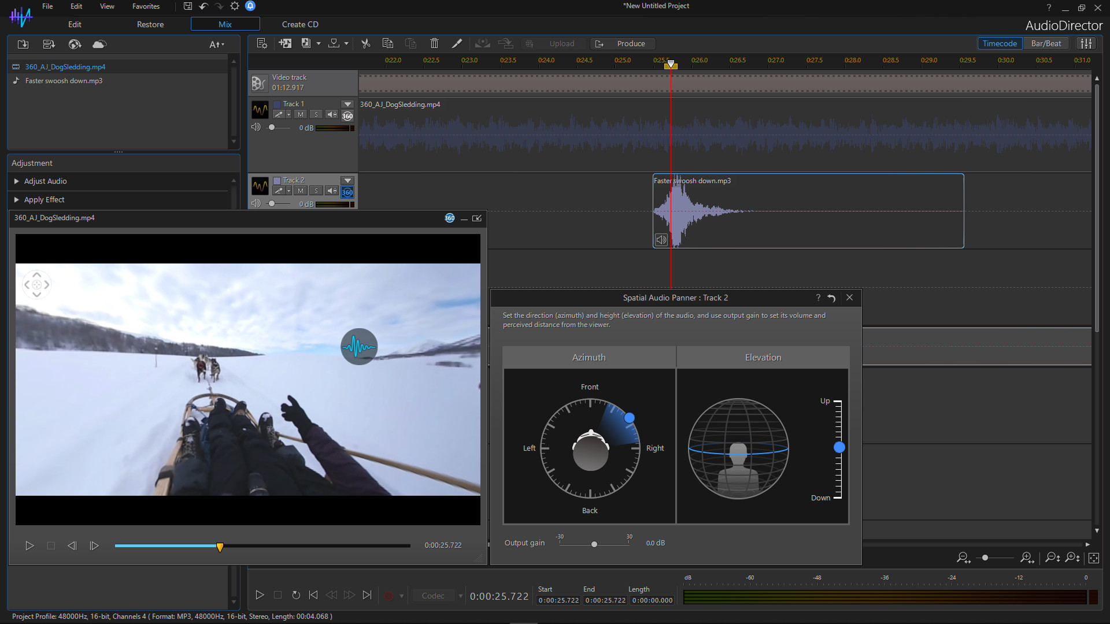The image size is (1110, 624).
Task: Open the Spatial Audio Panner help icon
Action: click(x=818, y=298)
